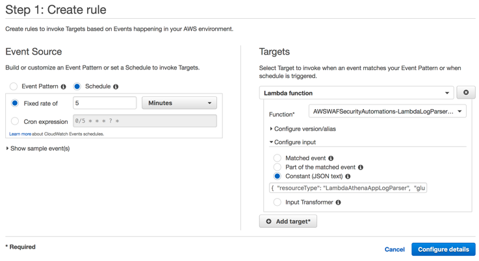Image resolution: width=479 pixels, height=261 pixels.
Task: Choose the Fixed rate of option
Action: 15,103
